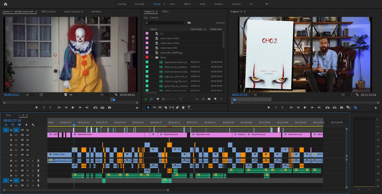
Task: Select the Slip tool
Action: click(x=172, y=107)
